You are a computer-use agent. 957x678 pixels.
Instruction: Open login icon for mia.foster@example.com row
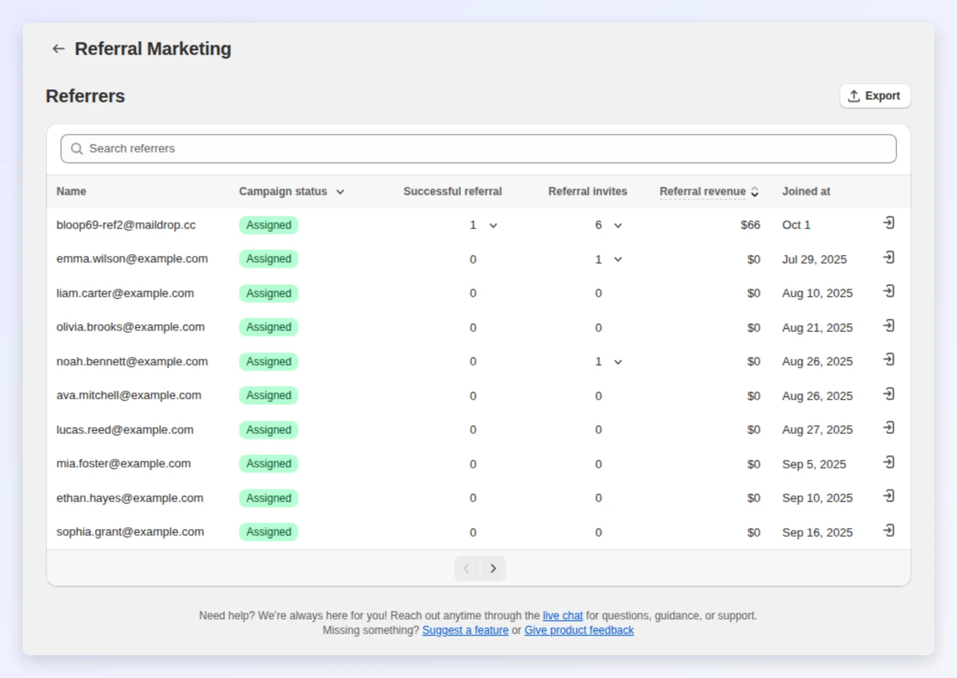click(x=889, y=462)
